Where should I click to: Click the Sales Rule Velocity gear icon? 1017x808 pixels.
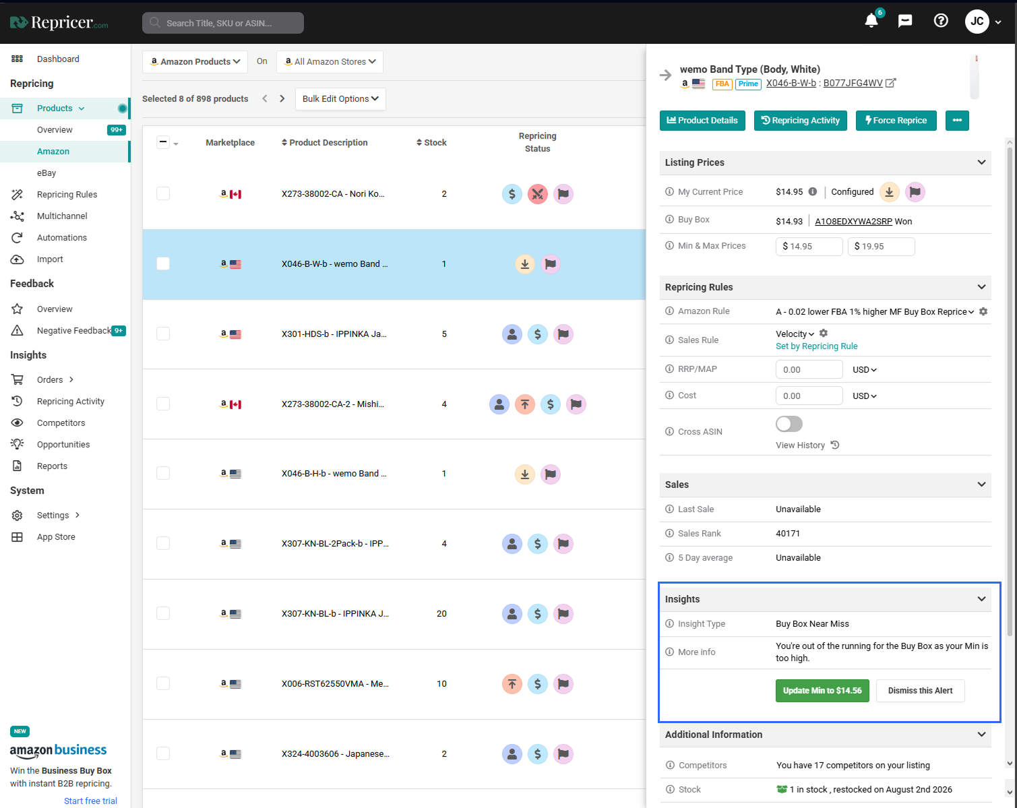pos(824,334)
